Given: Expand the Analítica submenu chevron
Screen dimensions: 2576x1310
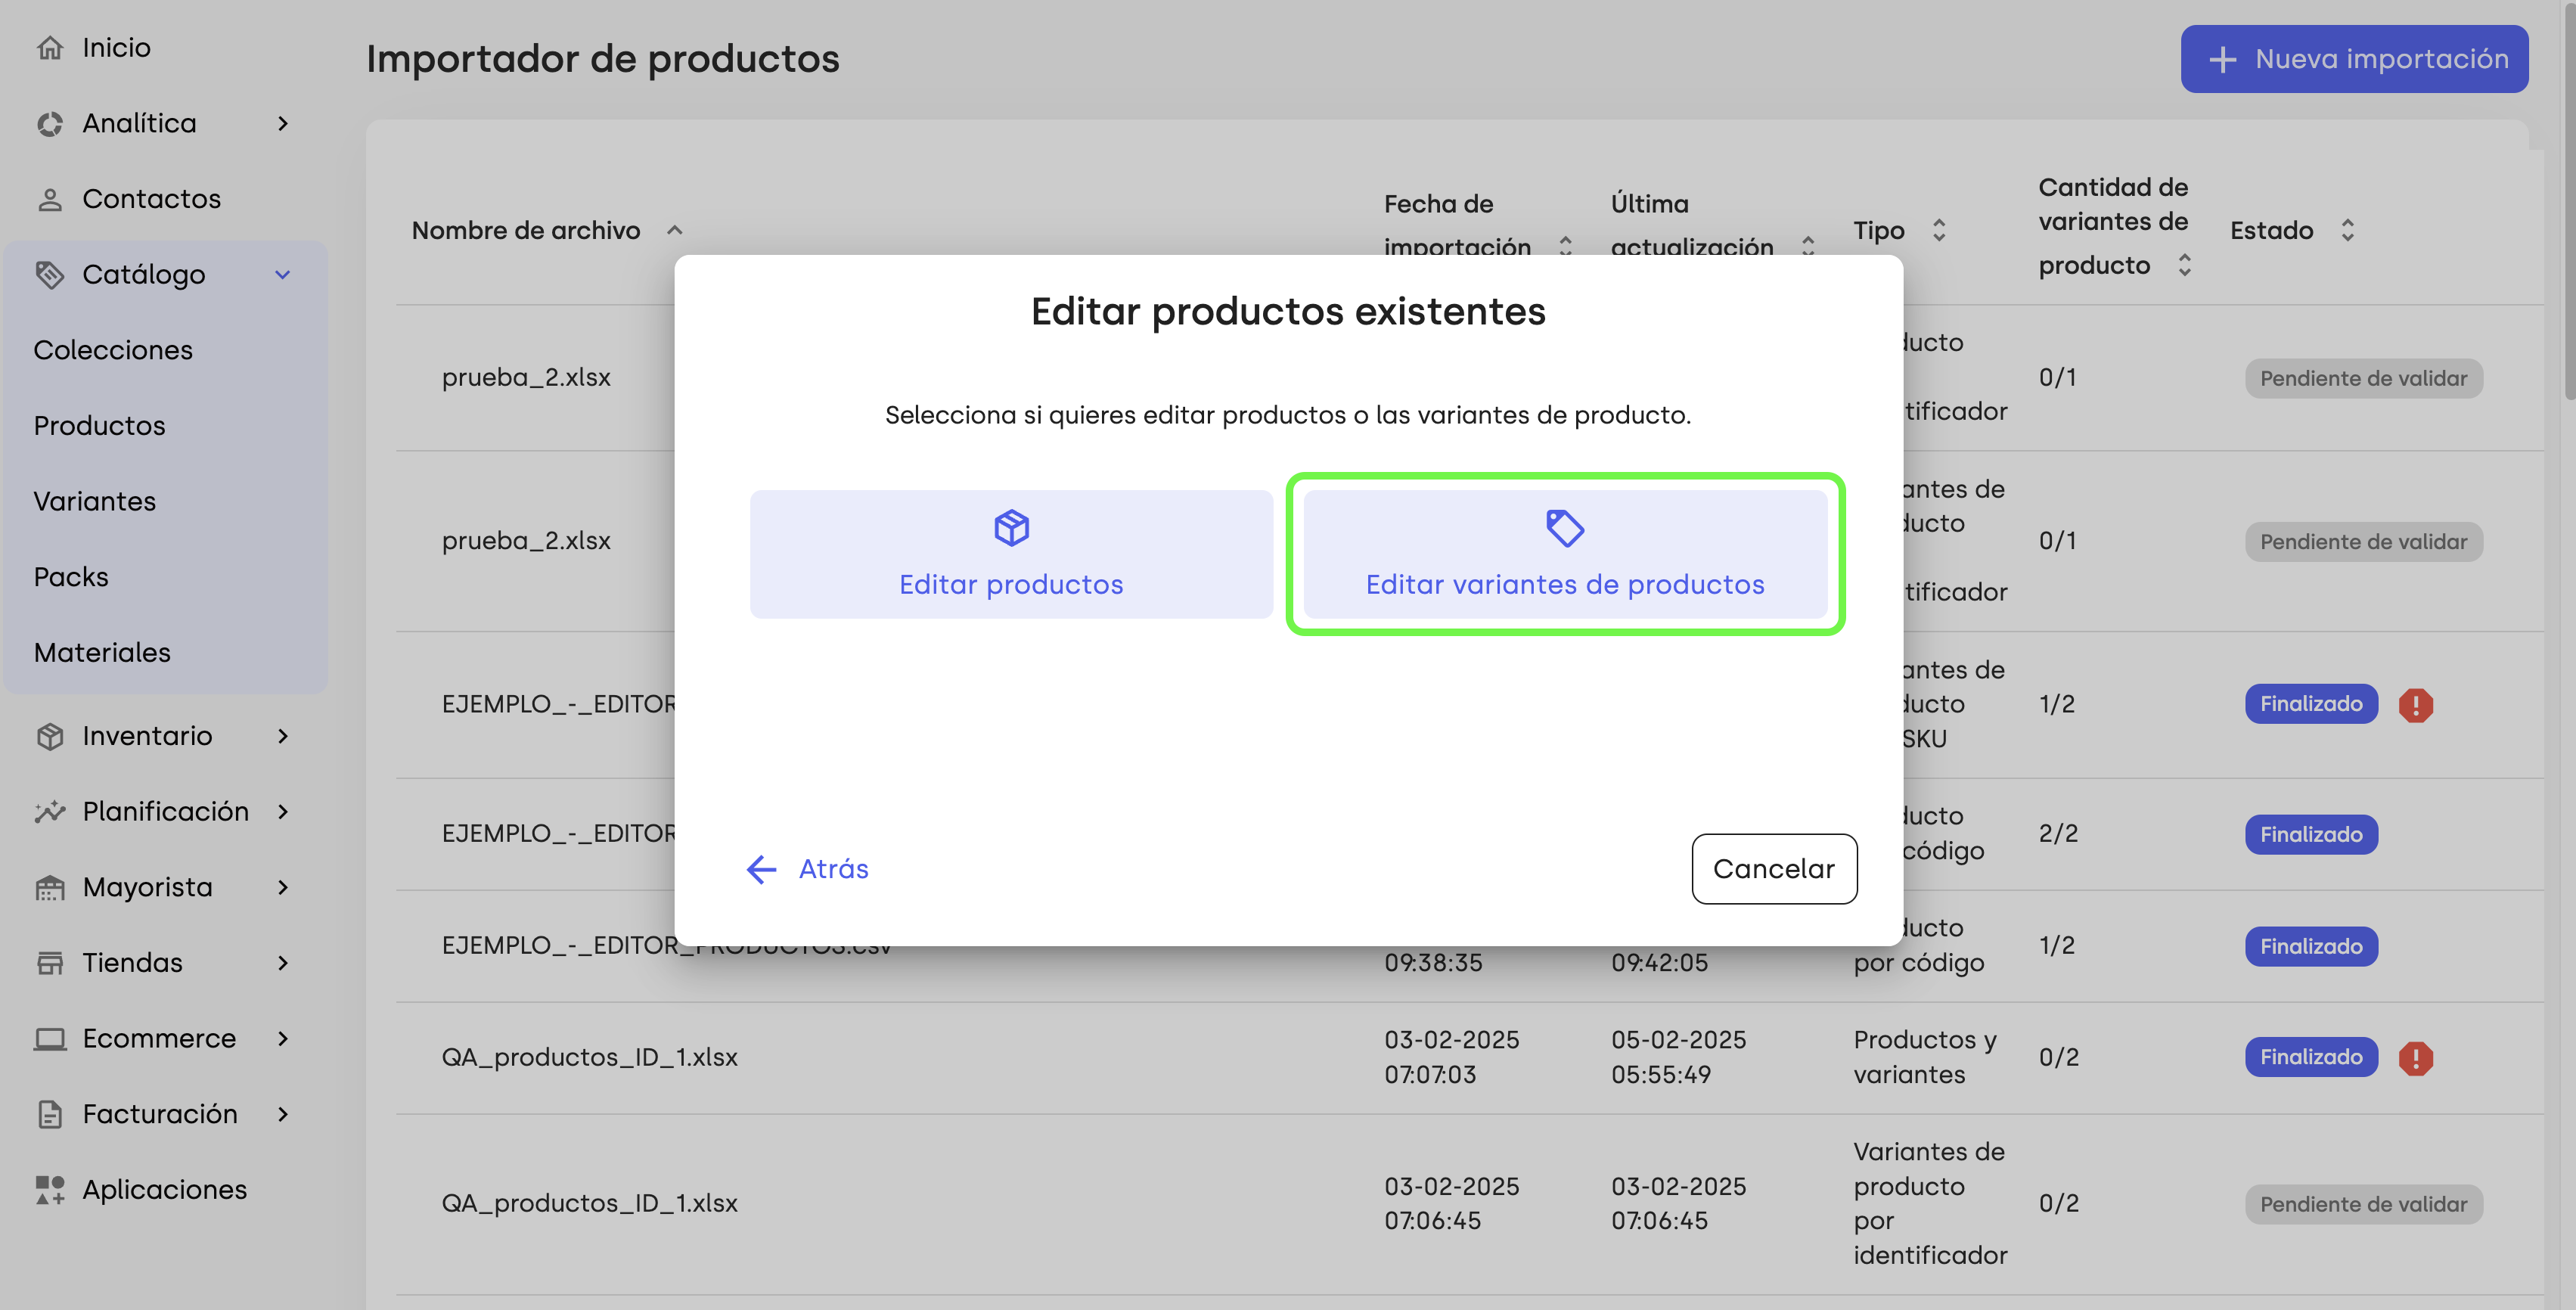Looking at the screenshot, I should click(283, 123).
